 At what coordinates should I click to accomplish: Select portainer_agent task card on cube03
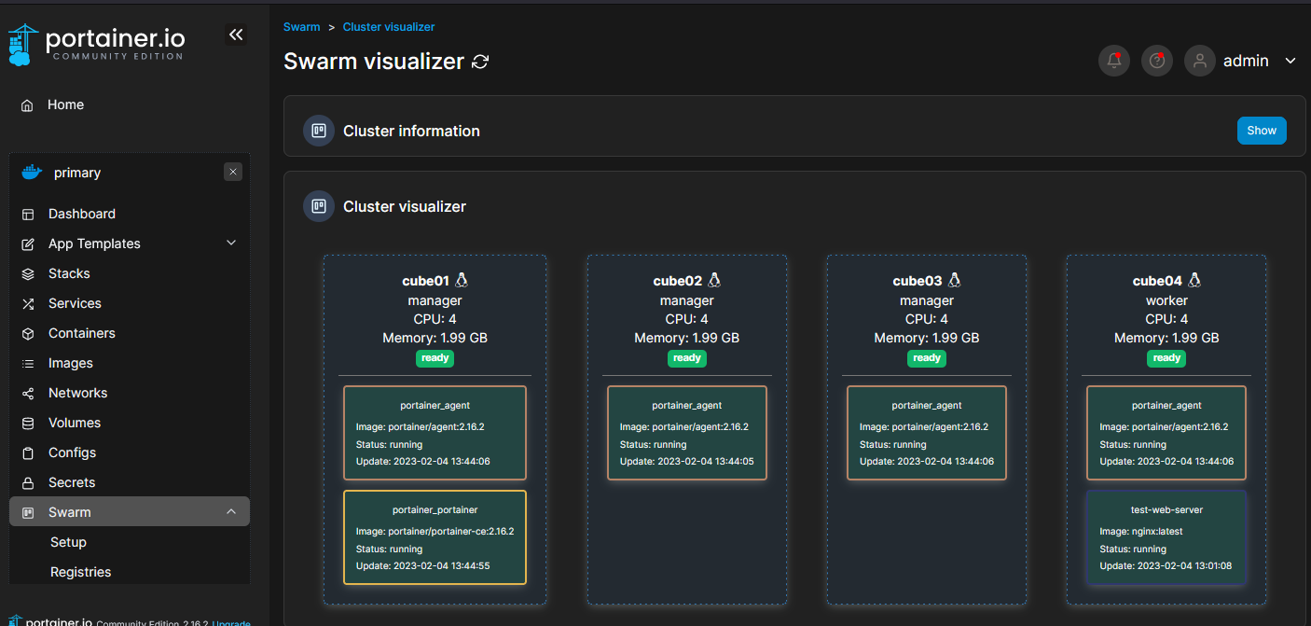(927, 433)
